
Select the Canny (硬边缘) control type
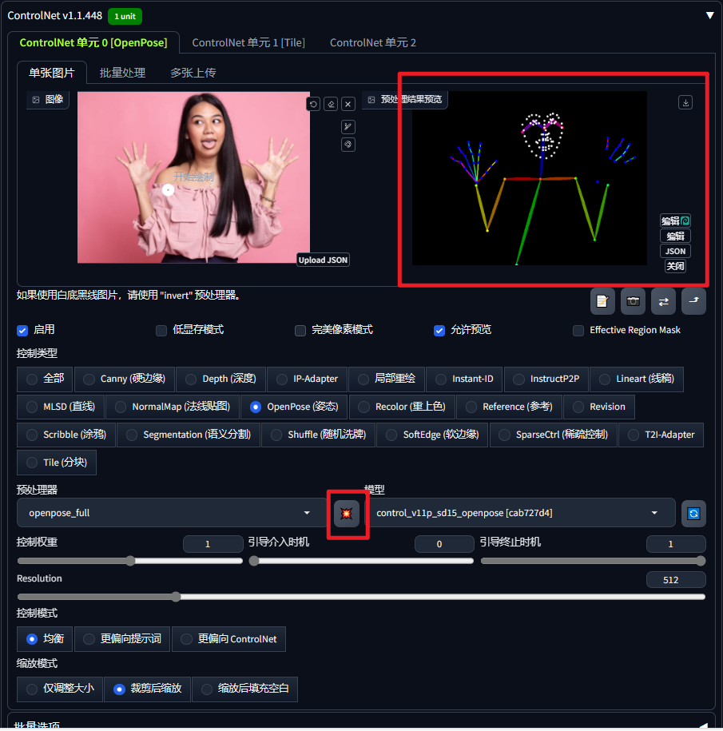click(x=89, y=379)
